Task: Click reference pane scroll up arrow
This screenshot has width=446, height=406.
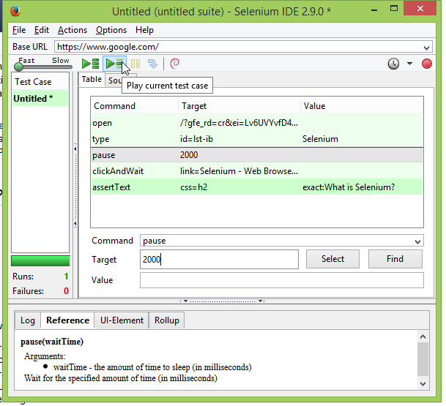Action: (x=423, y=337)
